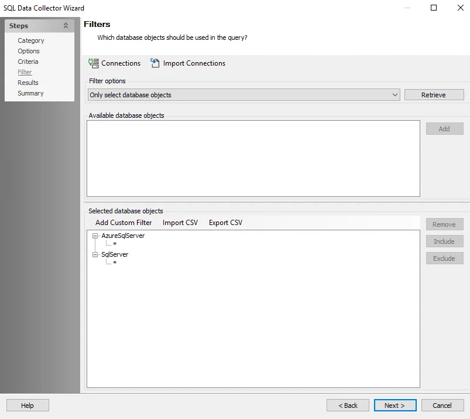Go to the Criteria step
This screenshot has width=470, height=419.
28,62
